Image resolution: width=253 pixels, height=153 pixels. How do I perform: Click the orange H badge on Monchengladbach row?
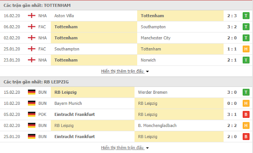[246, 126]
